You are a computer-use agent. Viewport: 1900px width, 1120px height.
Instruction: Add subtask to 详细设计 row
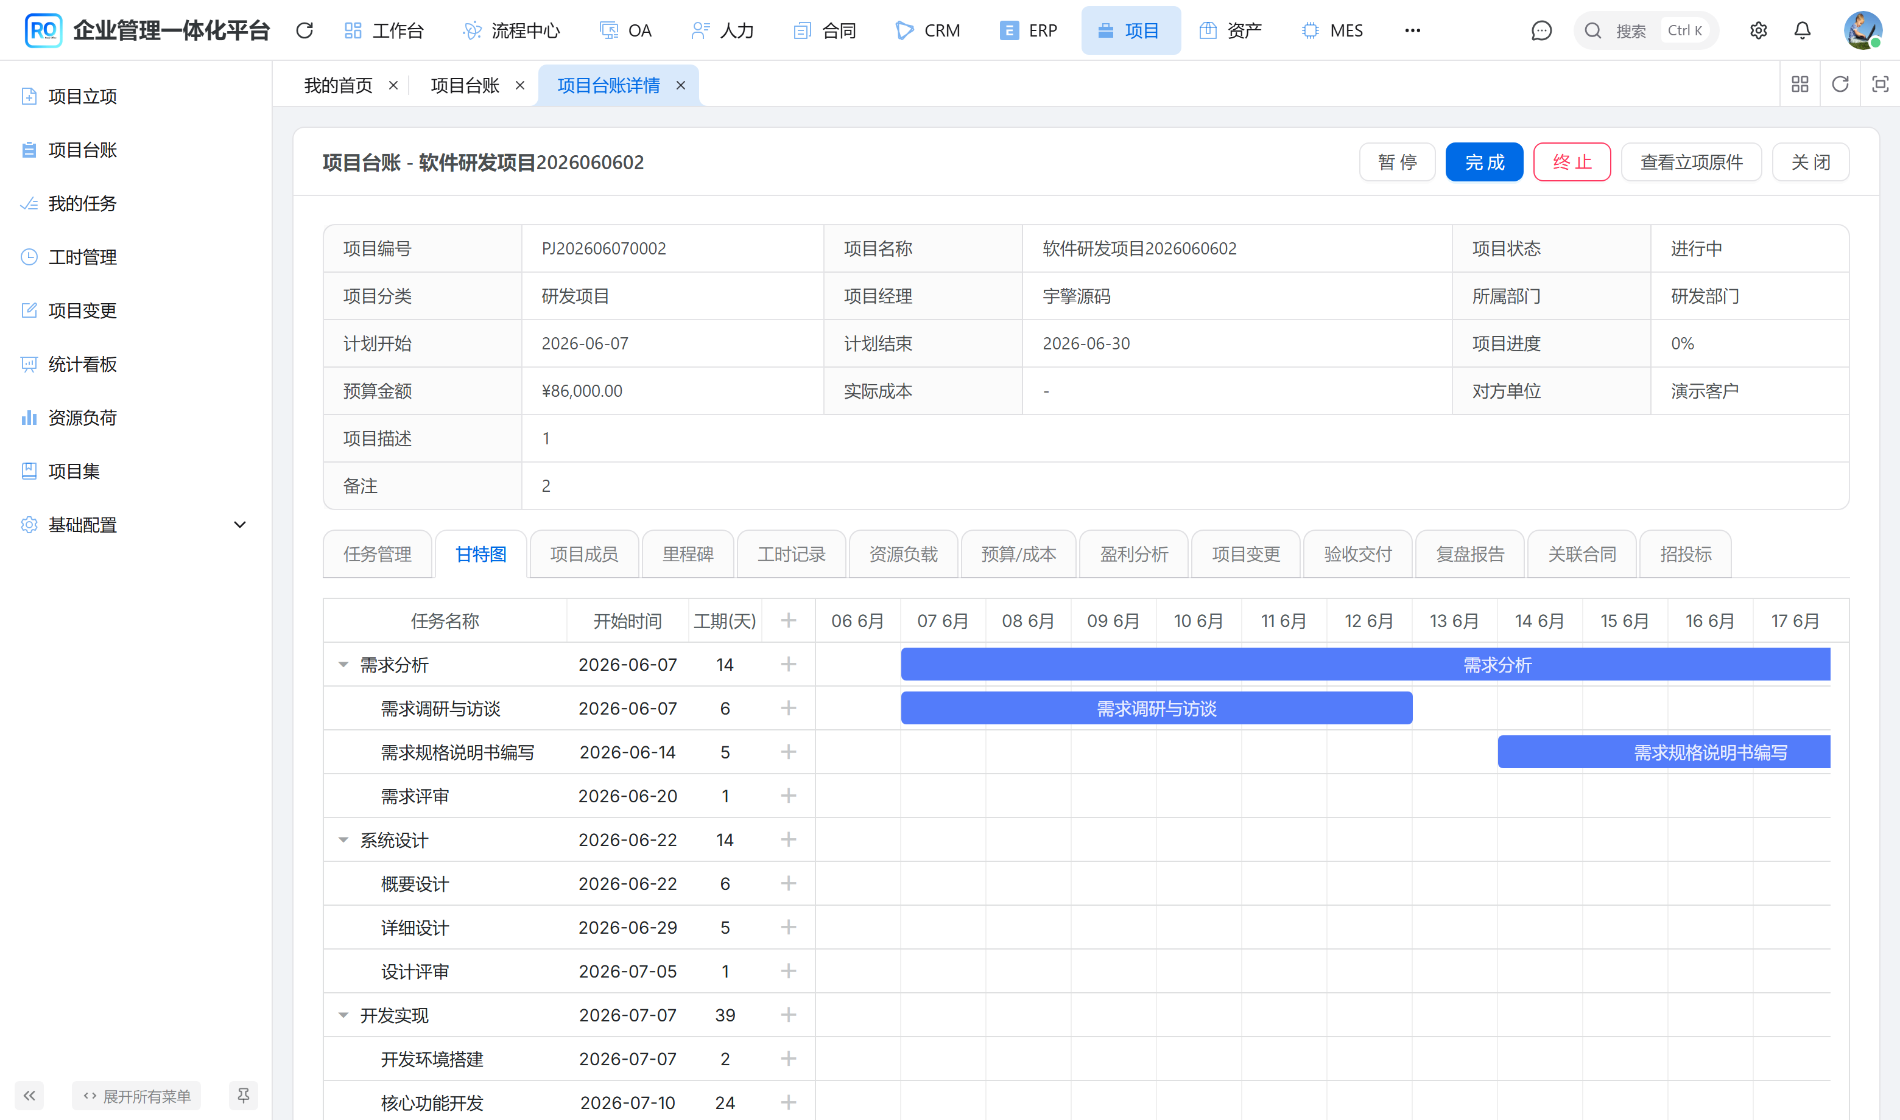[x=788, y=927]
